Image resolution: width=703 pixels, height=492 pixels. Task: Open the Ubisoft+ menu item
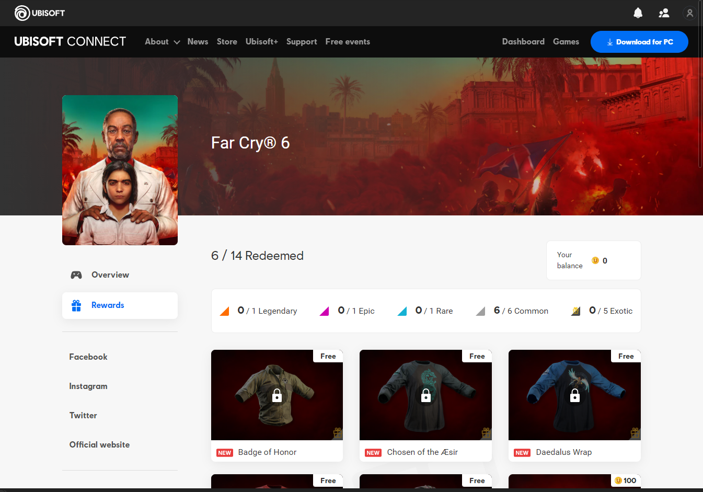pos(262,42)
